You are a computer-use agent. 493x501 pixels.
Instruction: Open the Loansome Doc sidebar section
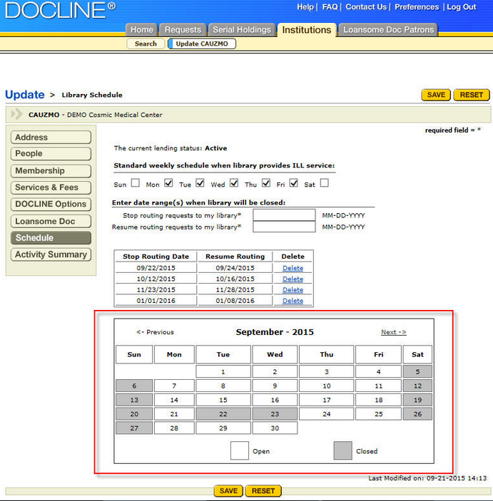(x=51, y=222)
